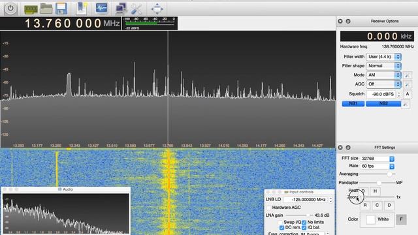Adjust the FFT Zoom slider
Image resolution: width=418 pixels, height=235 pixels.
378,197
